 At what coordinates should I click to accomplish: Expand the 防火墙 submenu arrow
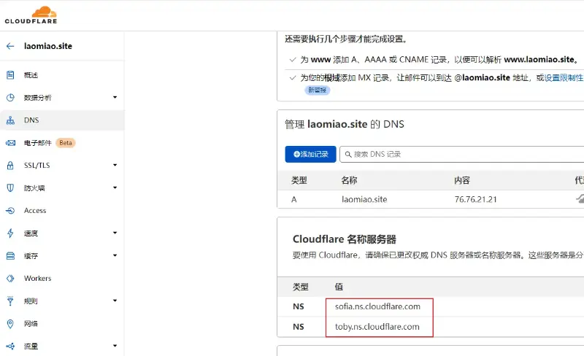[115, 188]
